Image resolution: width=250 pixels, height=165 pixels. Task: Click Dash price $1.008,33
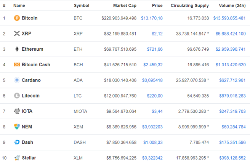pos(153,143)
